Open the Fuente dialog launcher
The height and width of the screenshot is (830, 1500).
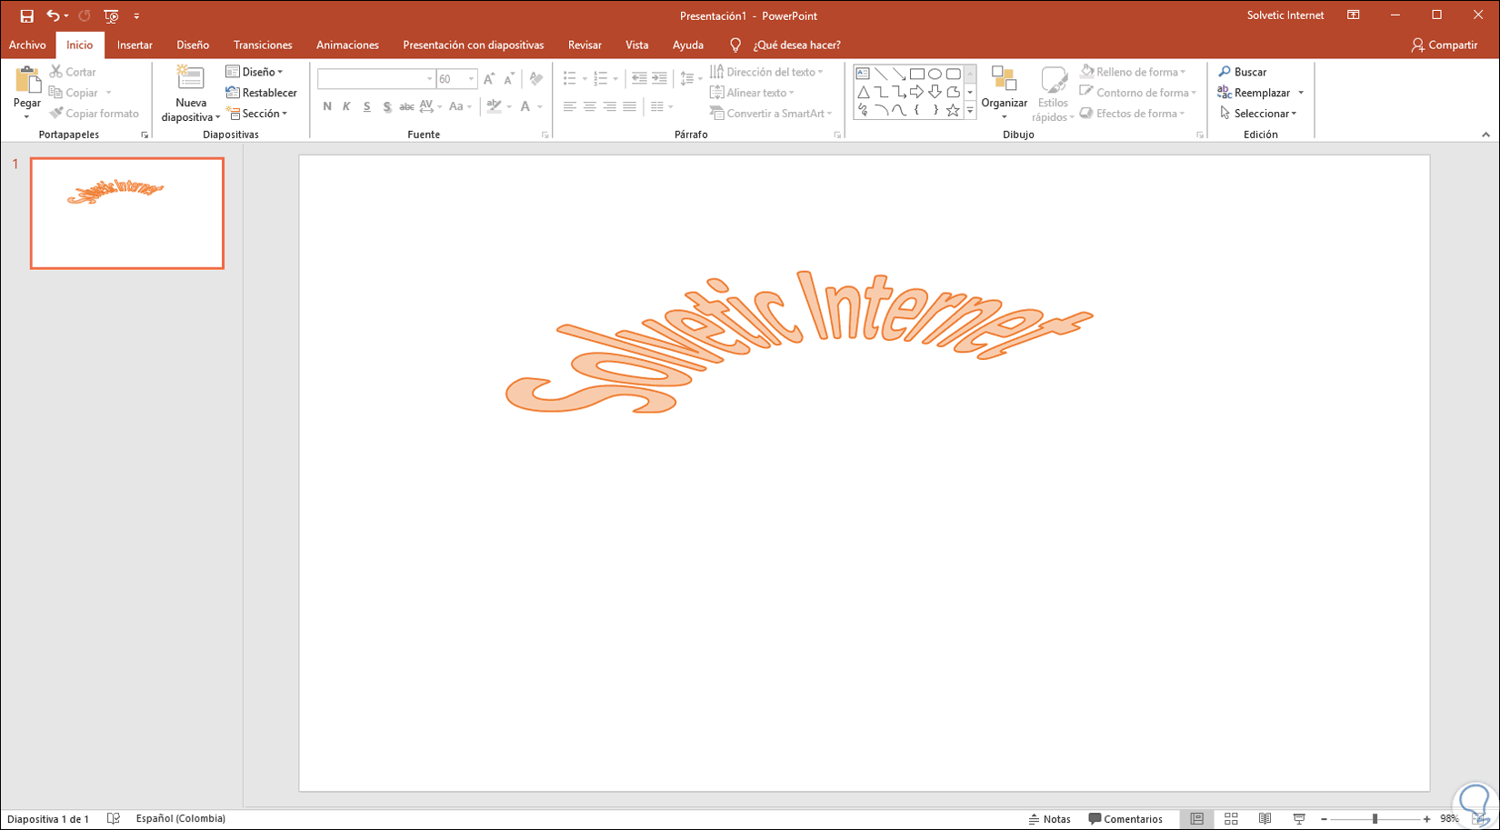click(x=545, y=135)
